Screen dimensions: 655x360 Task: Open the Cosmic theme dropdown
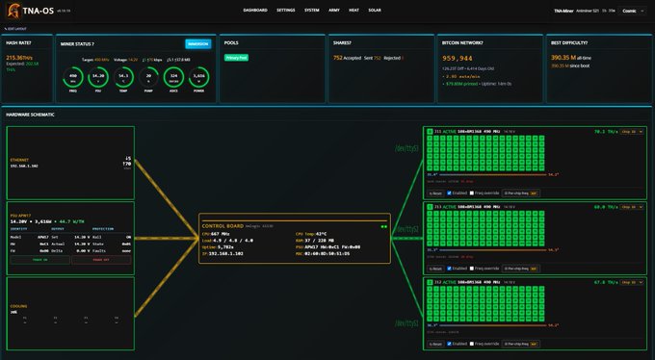[x=633, y=11]
